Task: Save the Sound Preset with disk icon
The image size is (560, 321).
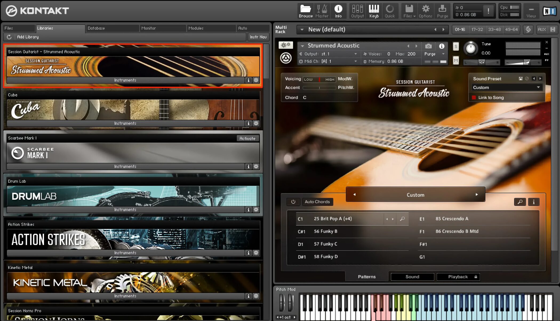Action: pos(521,79)
